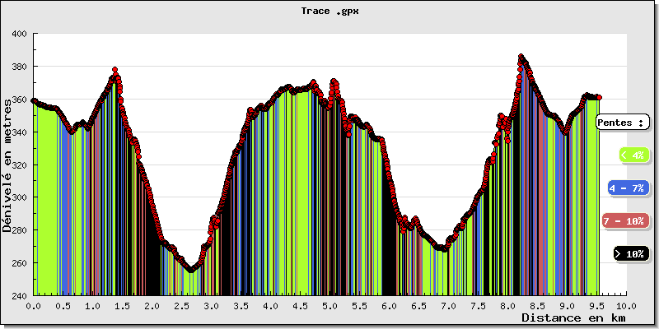The width and height of the screenshot is (659, 329).
Task: Click the 5.0 tick label on the distance axis
Action: pos(329,305)
